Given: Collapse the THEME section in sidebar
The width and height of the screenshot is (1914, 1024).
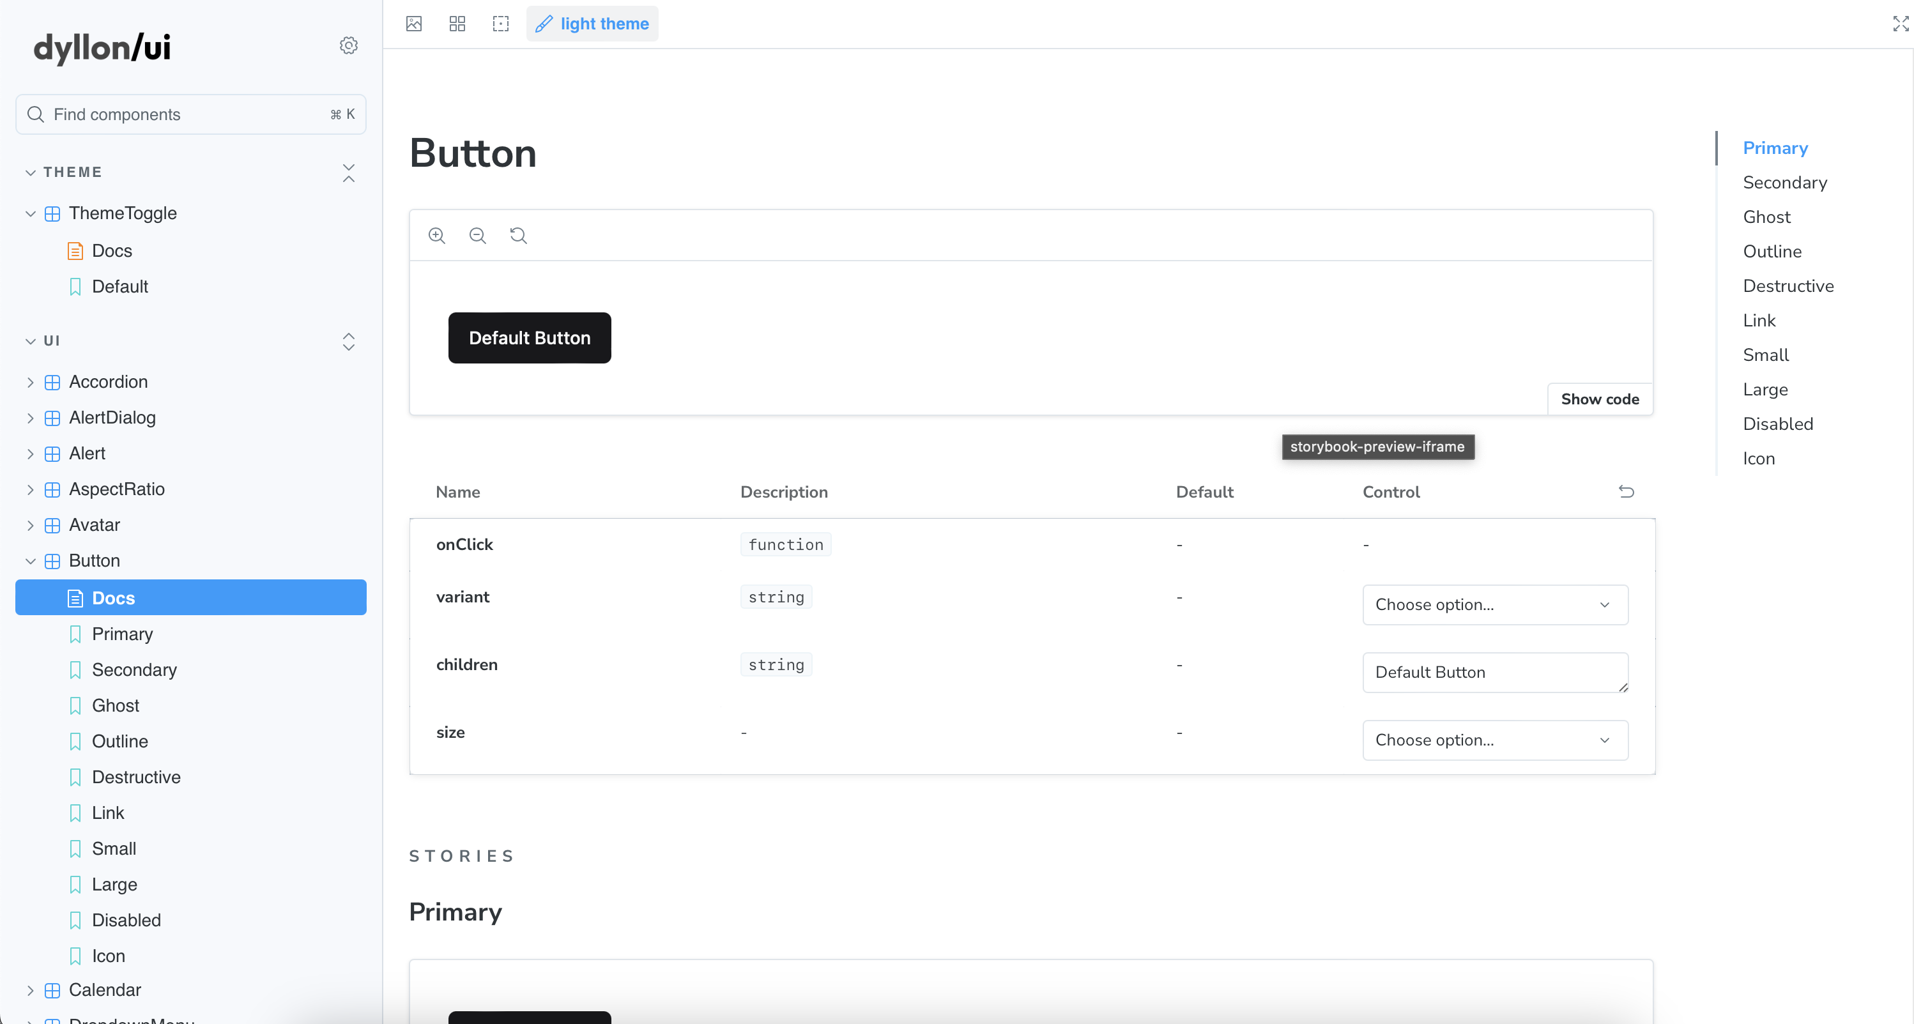Looking at the screenshot, I should [72, 172].
